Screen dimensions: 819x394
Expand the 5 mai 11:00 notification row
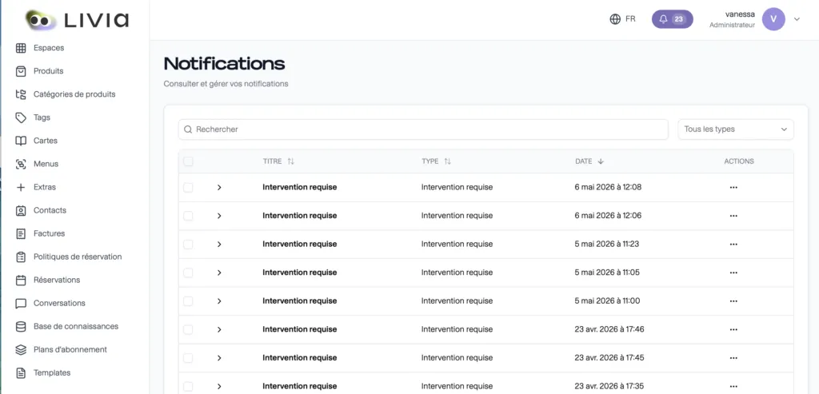pyautogui.click(x=219, y=301)
